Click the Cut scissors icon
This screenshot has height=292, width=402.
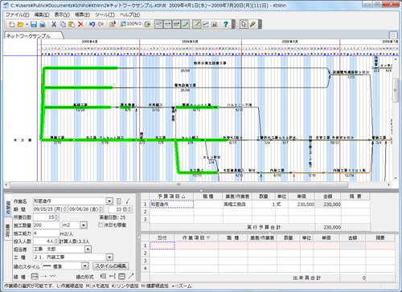coord(54,24)
